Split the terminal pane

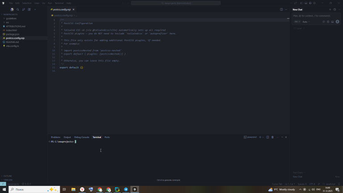pyautogui.click(x=268, y=137)
